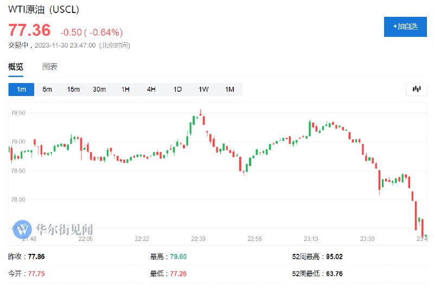Screen dimensions: 434x287
Task: Click the current price 77.36
Action: tap(29, 30)
